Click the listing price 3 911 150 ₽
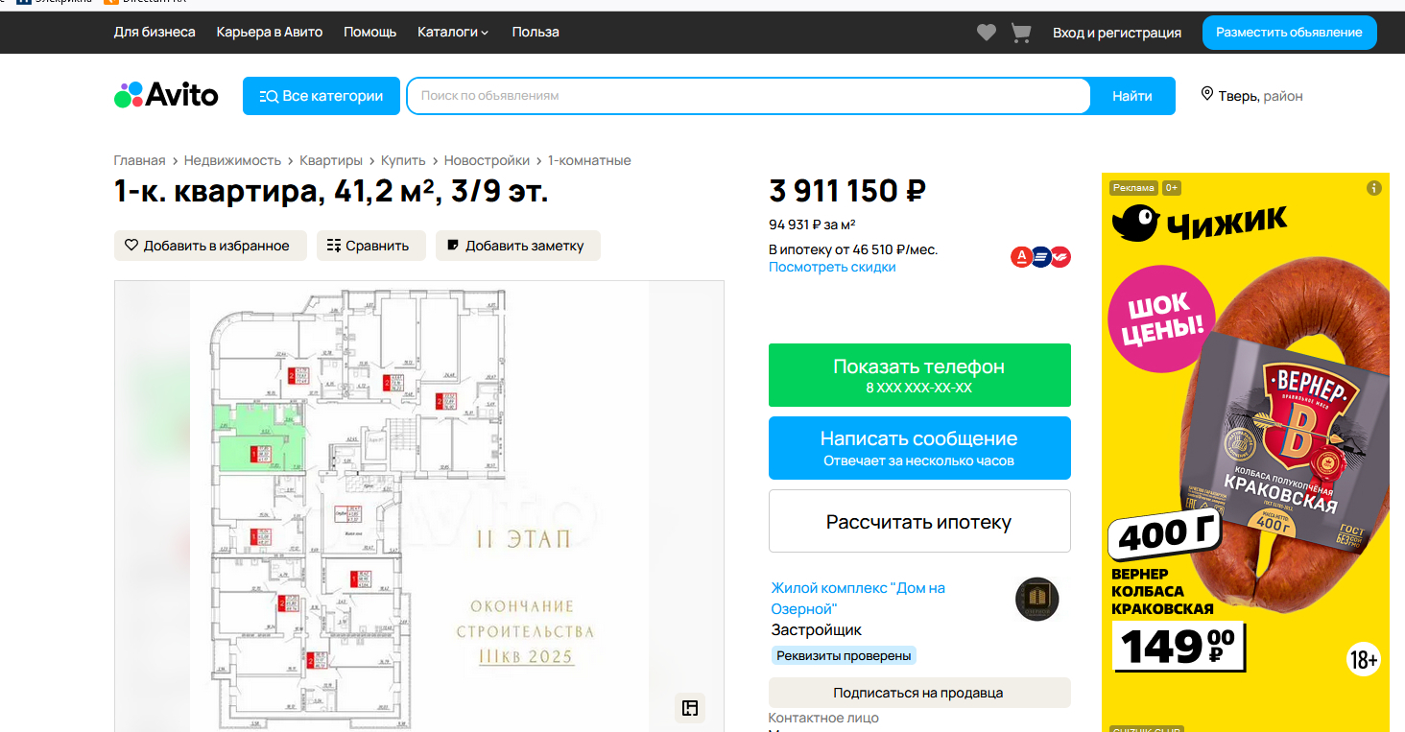 click(847, 191)
